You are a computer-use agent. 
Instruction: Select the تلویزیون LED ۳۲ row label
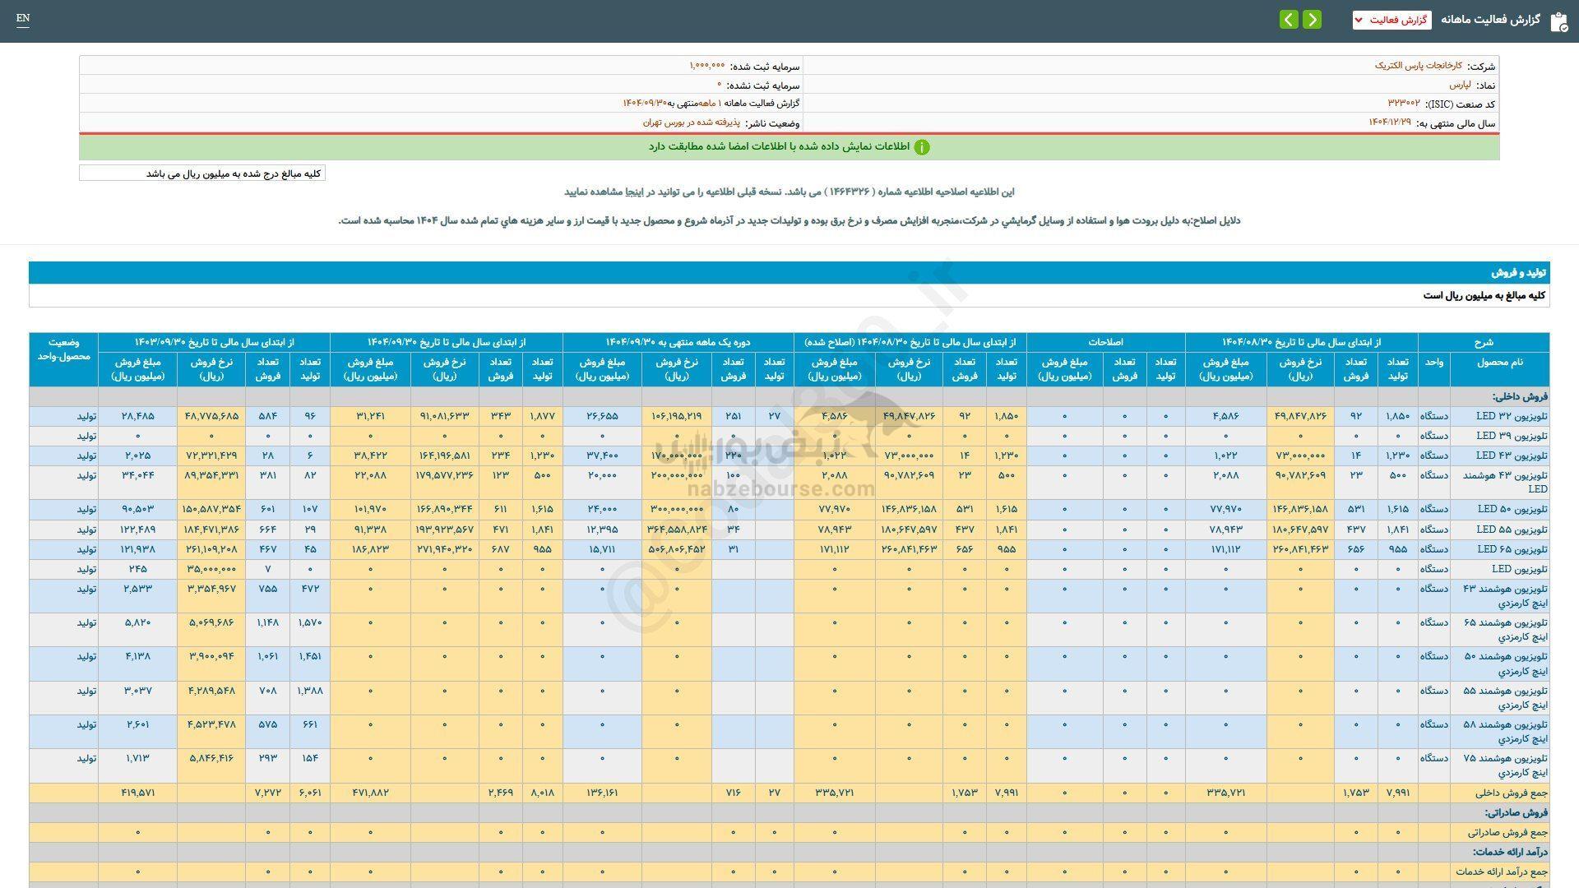(x=1512, y=416)
